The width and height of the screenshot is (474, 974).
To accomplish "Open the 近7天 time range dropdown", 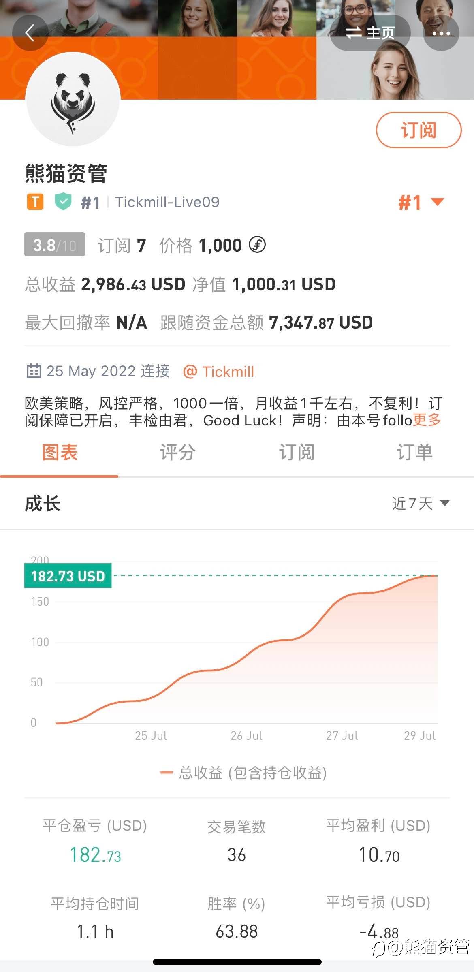I will 420,503.
